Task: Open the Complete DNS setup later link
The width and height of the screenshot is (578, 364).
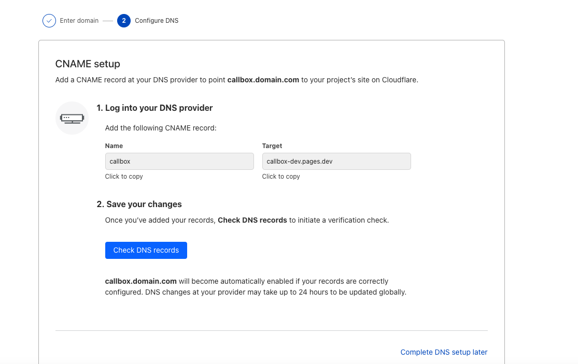Action: [x=444, y=352]
